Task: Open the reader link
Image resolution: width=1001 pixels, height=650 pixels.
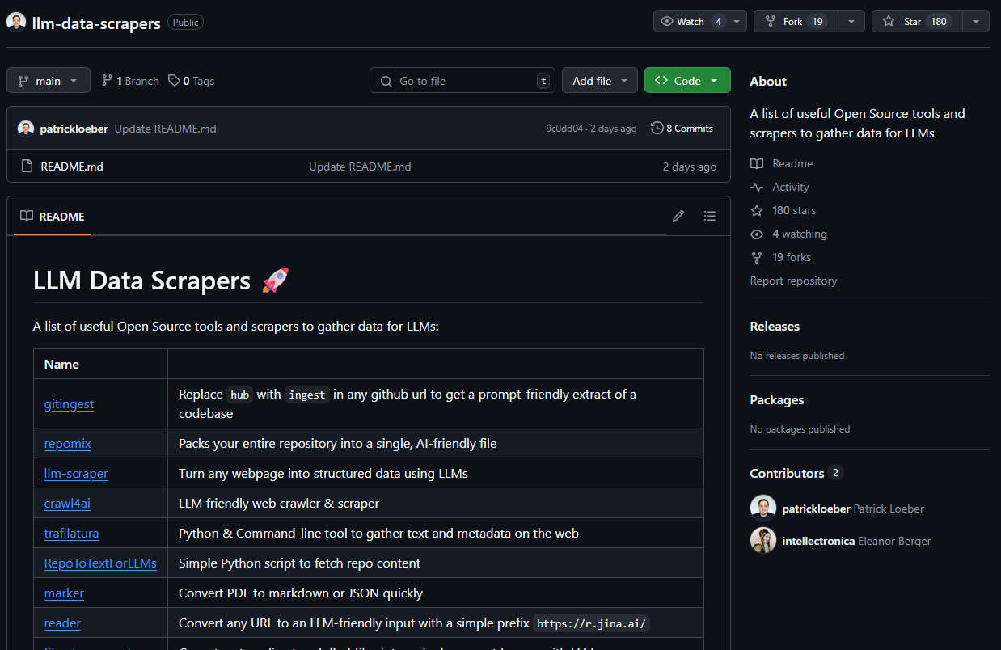Action: point(62,623)
